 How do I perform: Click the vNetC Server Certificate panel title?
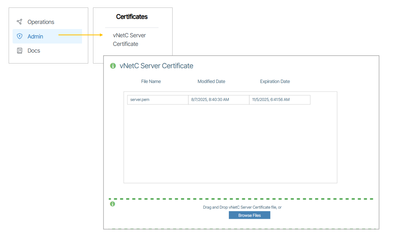[156, 66]
